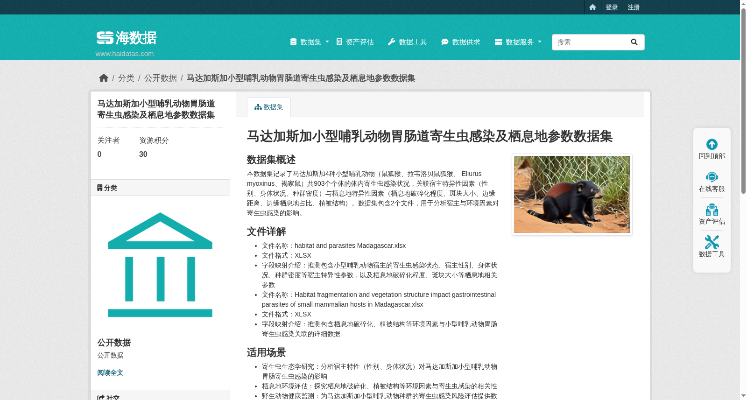Viewport: 747px width, 400px height.
Task: Click the breadcrumb home icon
Action: tap(104, 78)
